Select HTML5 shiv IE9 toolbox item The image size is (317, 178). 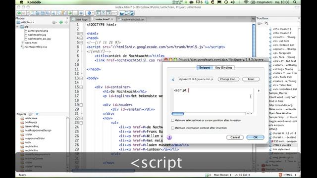(x=281, y=145)
